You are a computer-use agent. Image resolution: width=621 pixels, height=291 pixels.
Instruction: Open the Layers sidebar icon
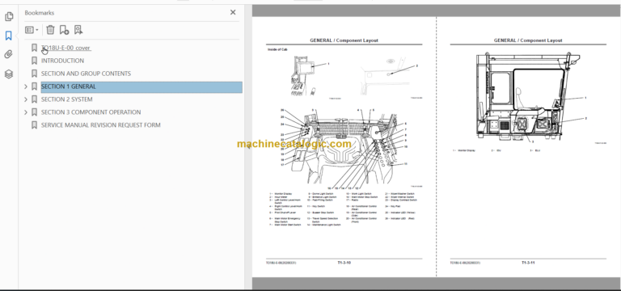click(9, 74)
